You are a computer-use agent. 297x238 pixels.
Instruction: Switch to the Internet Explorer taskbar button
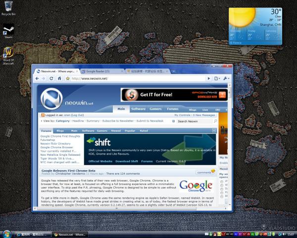[x=32, y=235]
